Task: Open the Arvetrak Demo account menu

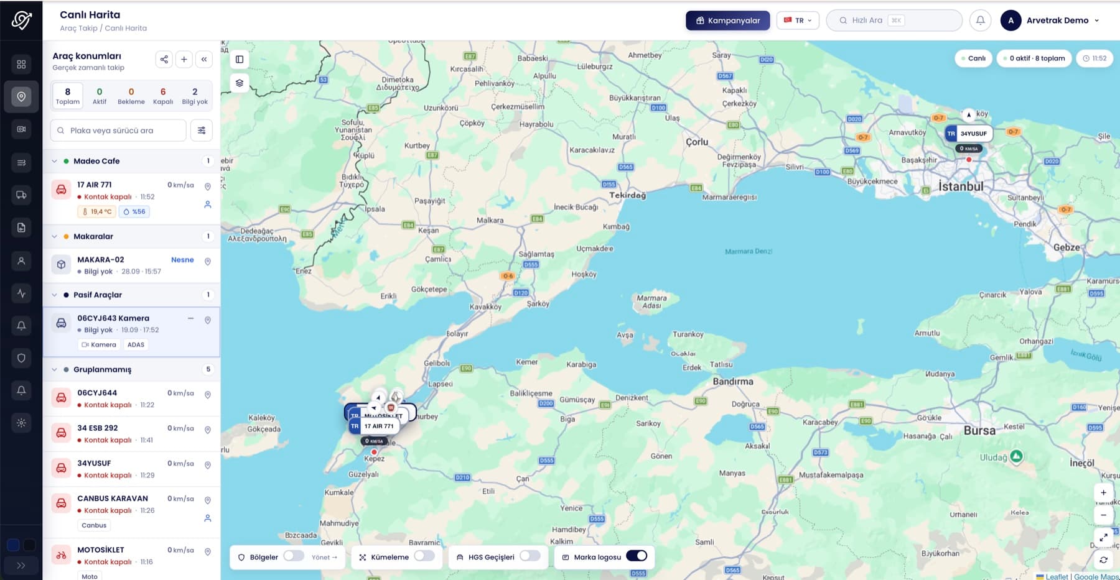Action: click(1050, 20)
